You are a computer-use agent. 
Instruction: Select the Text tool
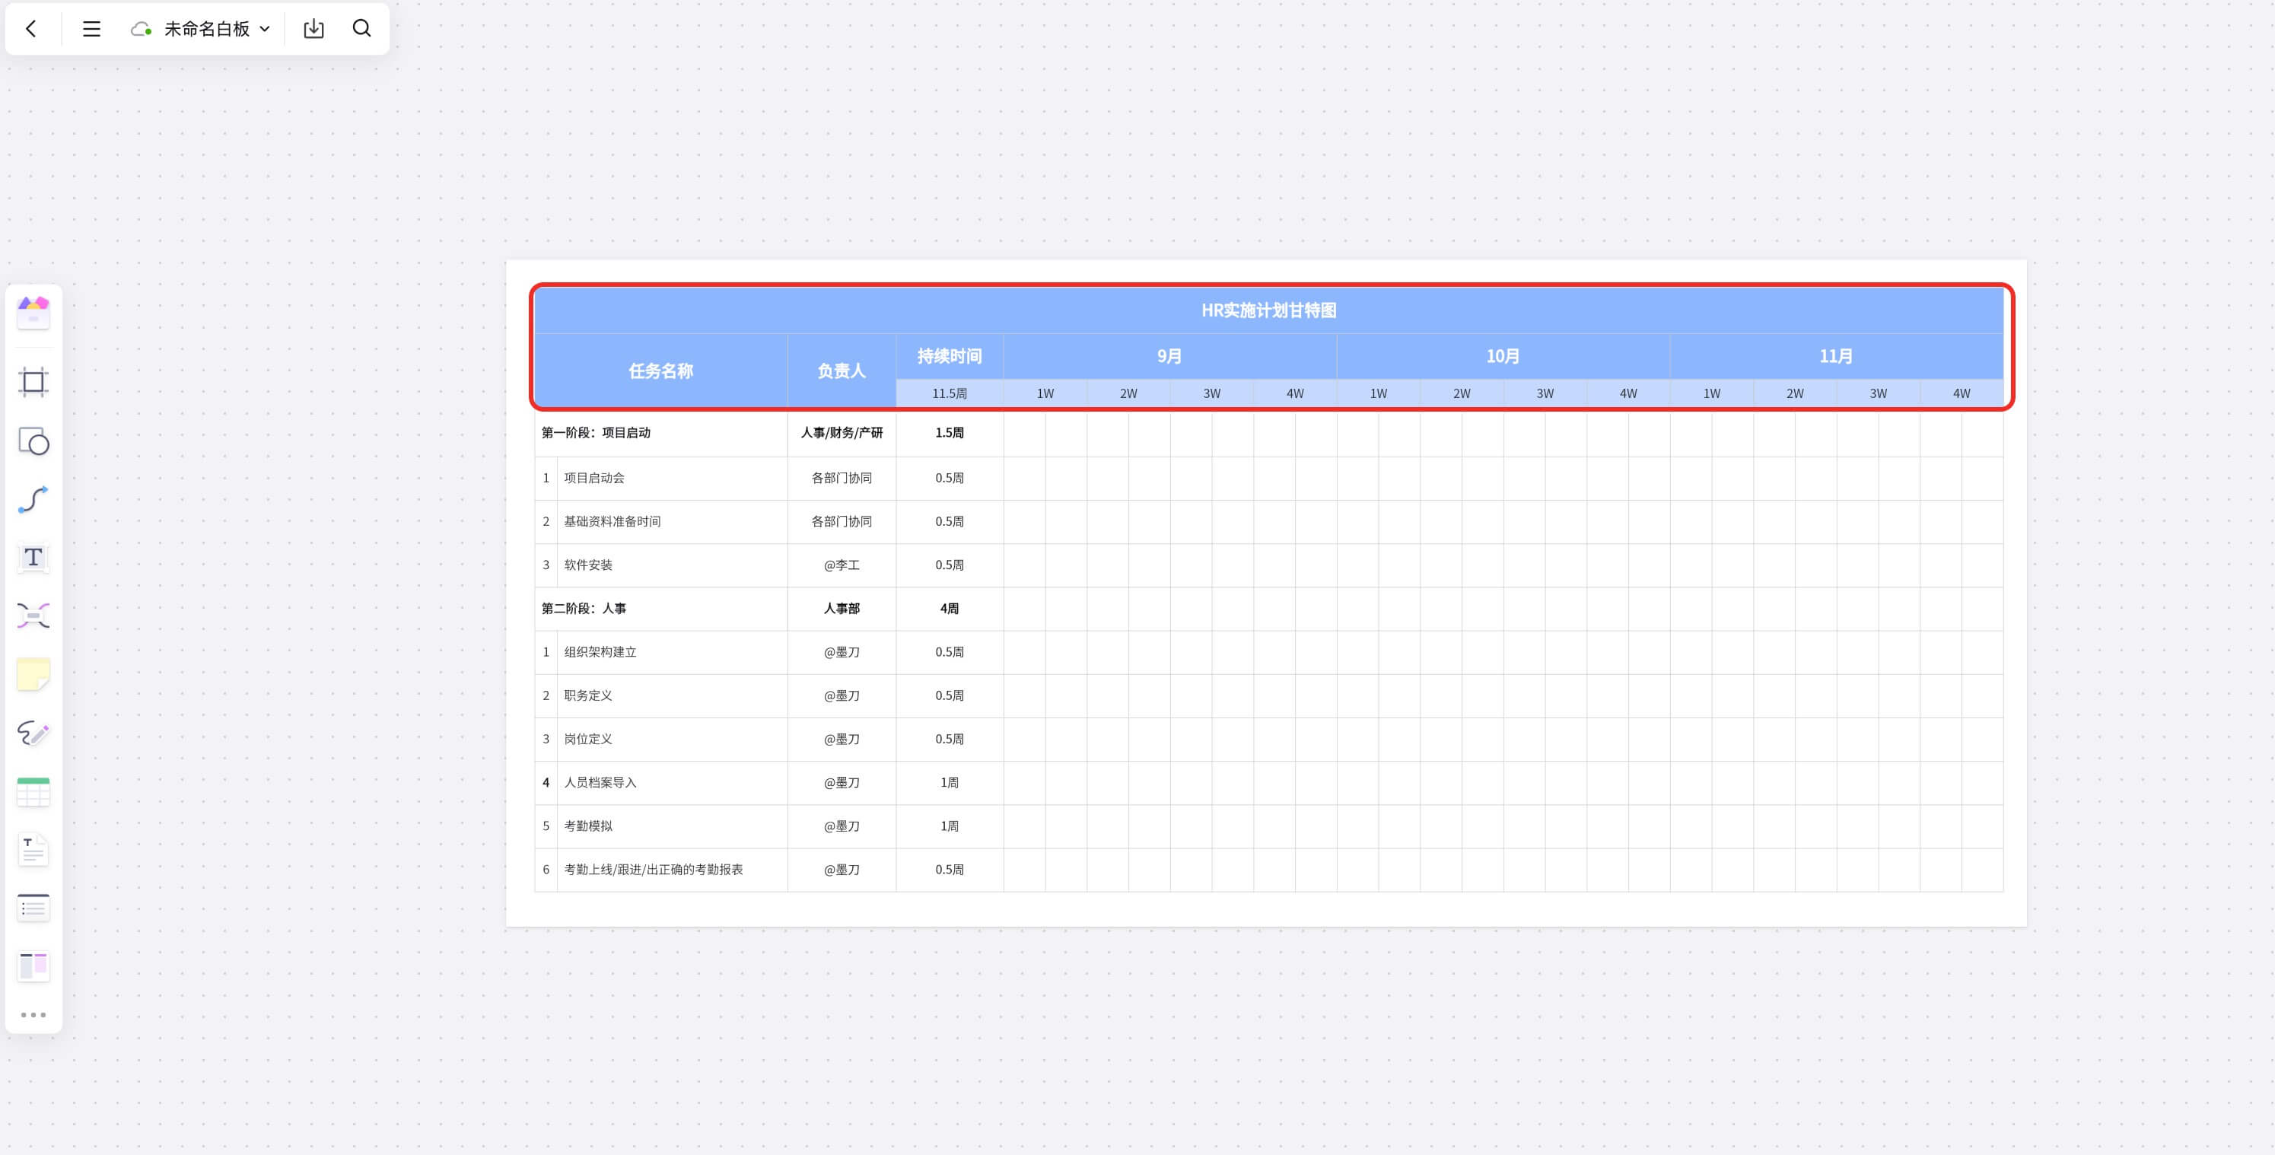pos(33,557)
